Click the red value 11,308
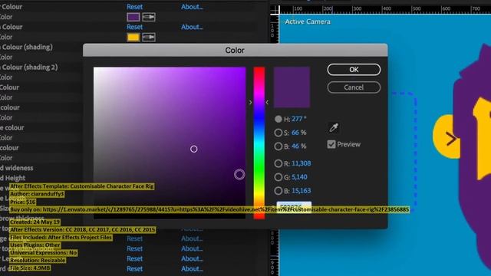Screen dimensions: 491x276 tap(302, 163)
